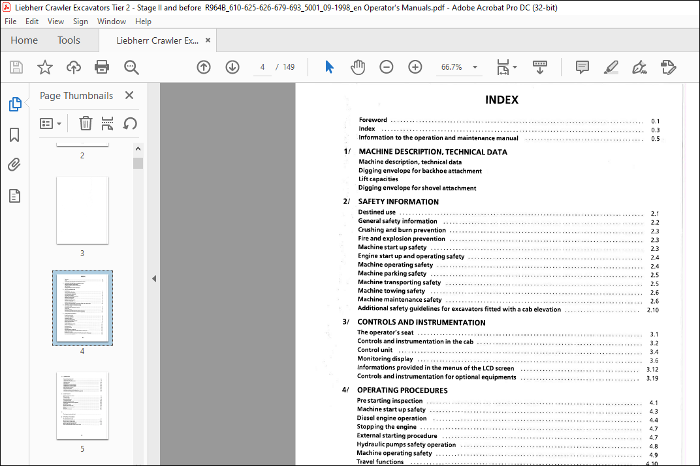This screenshot has width=700, height=466.
Task: Go to previous page arrow
Action: pos(204,67)
